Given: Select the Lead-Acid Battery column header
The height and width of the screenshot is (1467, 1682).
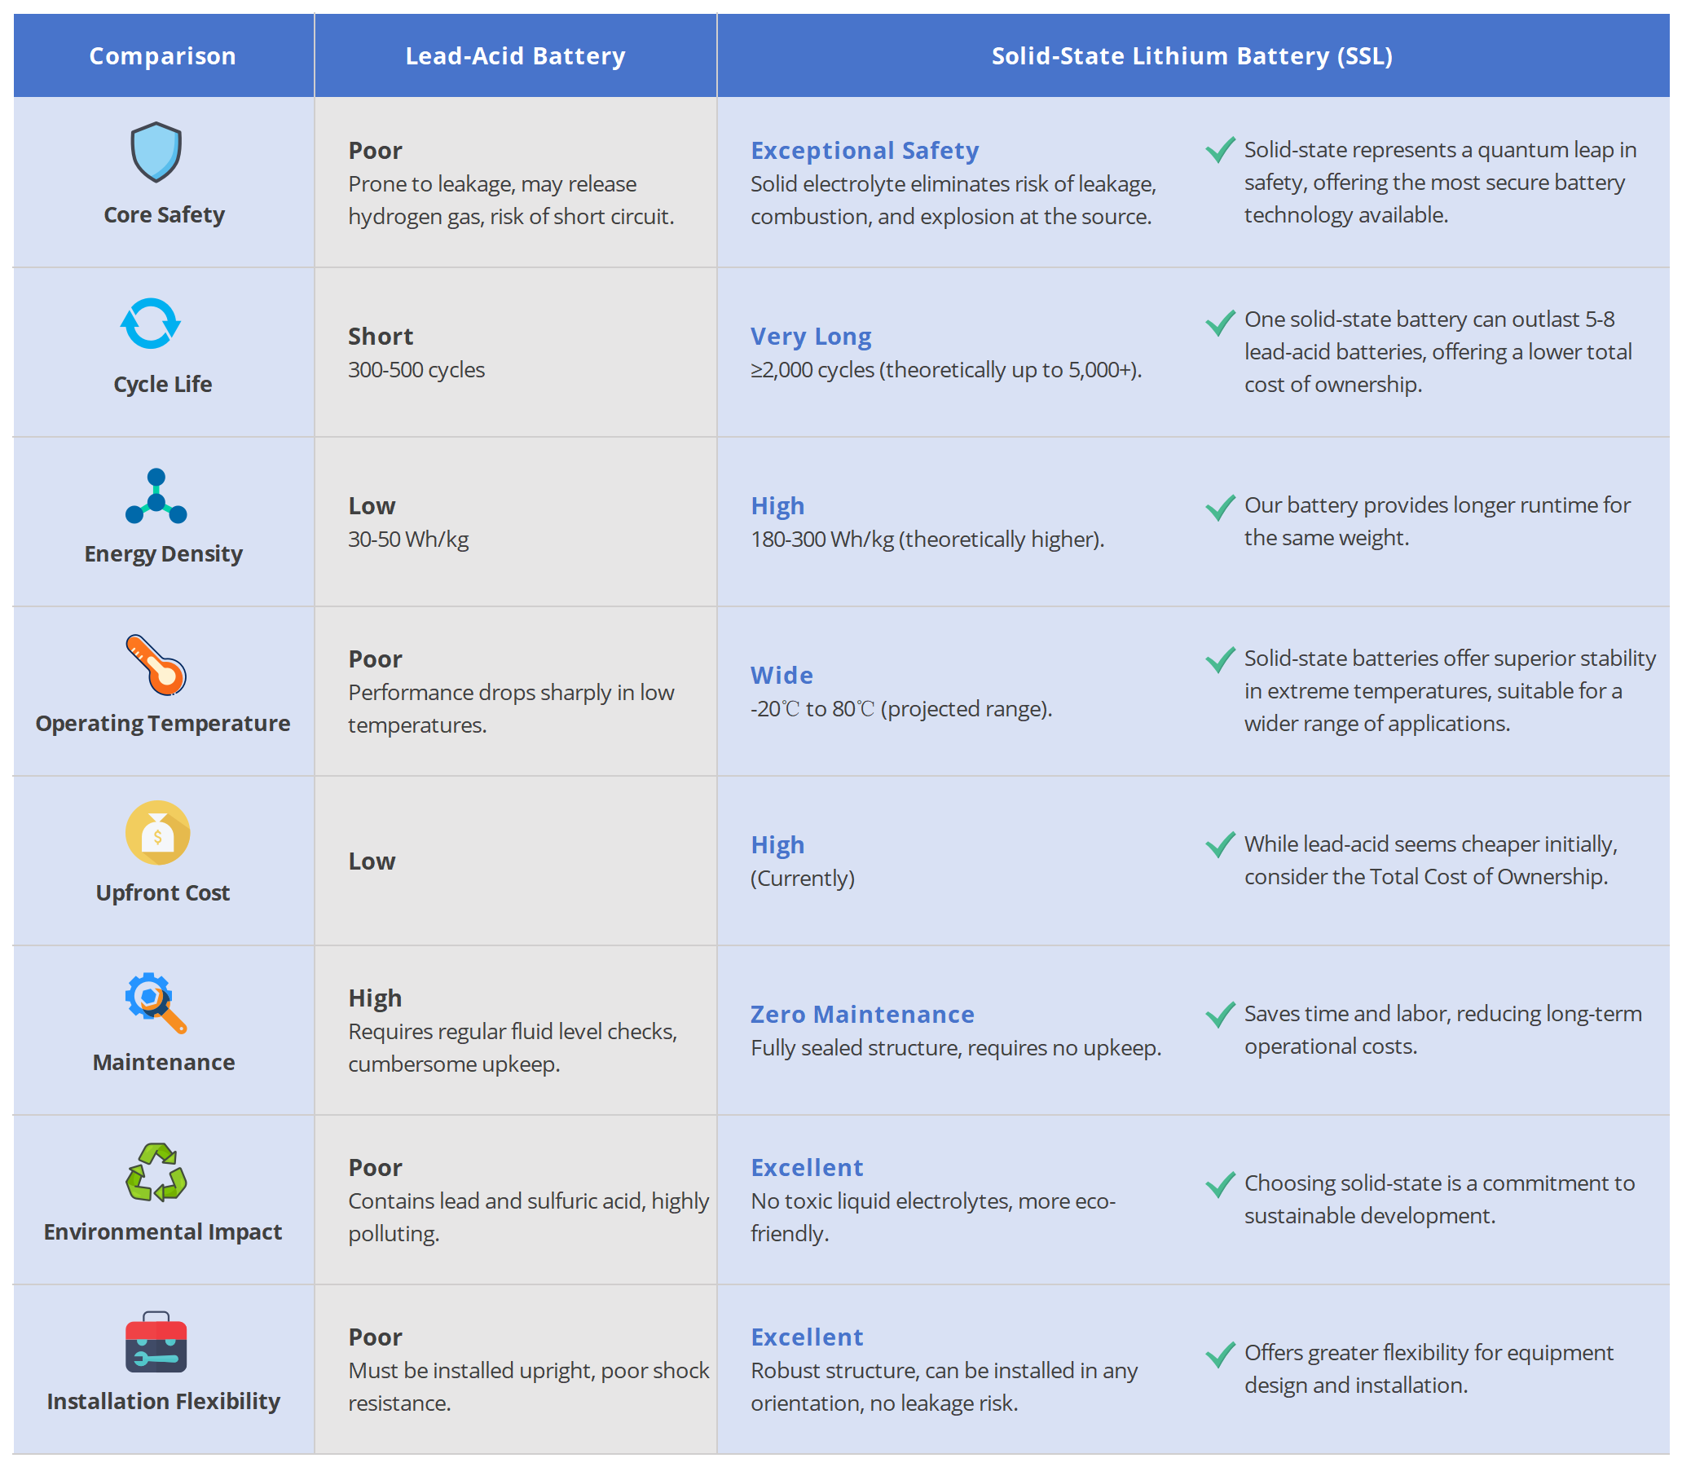Looking at the screenshot, I should [515, 55].
